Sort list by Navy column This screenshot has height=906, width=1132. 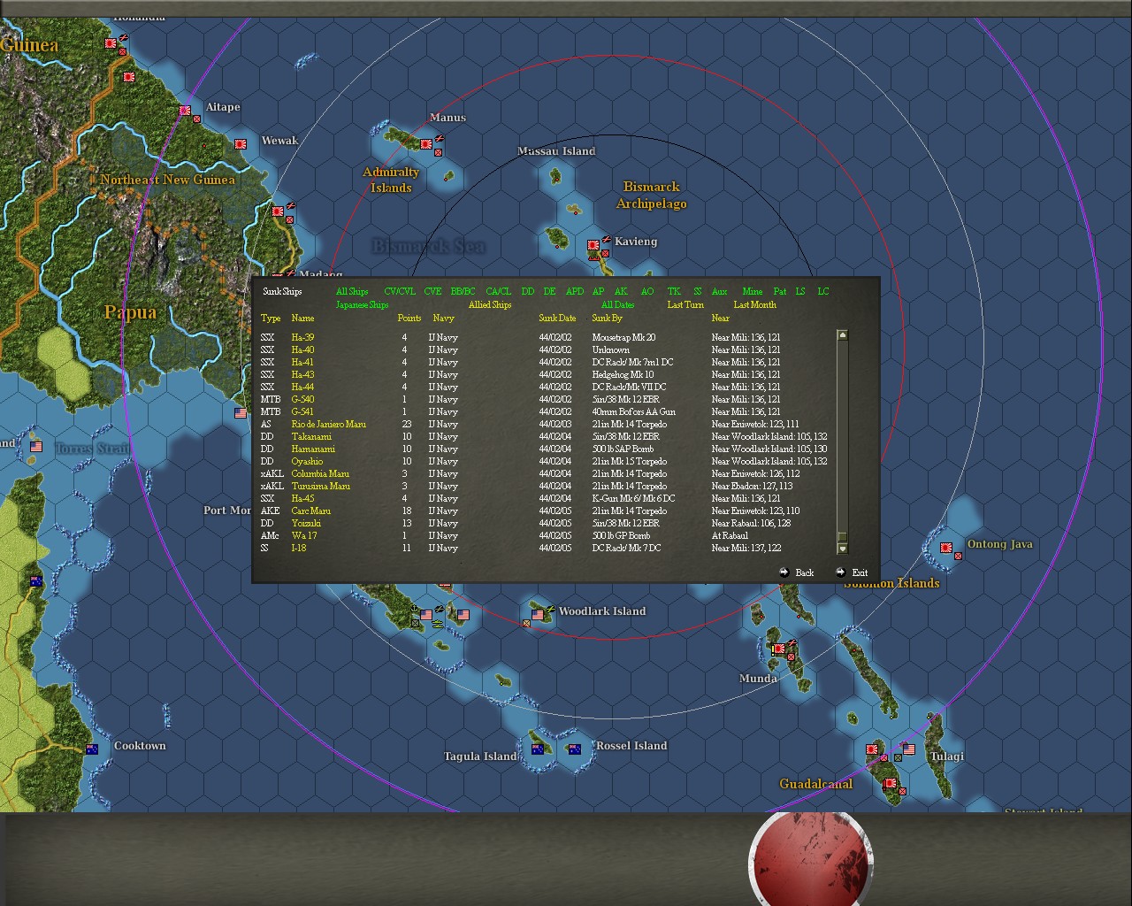(443, 318)
